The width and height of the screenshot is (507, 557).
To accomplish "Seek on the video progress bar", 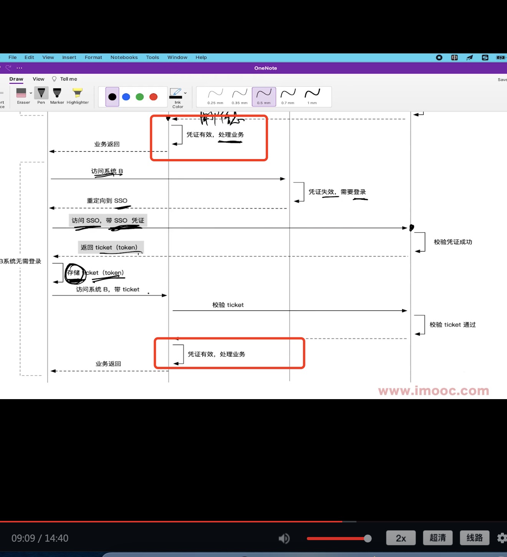I will (253, 522).
